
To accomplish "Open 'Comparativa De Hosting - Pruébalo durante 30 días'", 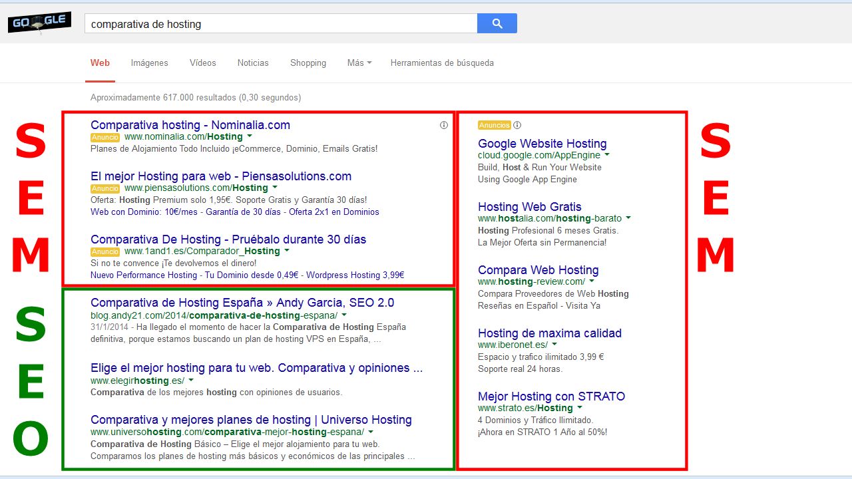I will (228, 239).
